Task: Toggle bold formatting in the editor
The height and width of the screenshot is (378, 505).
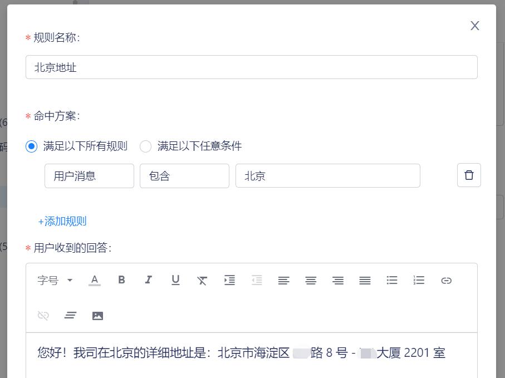Action: coord(121,280)
